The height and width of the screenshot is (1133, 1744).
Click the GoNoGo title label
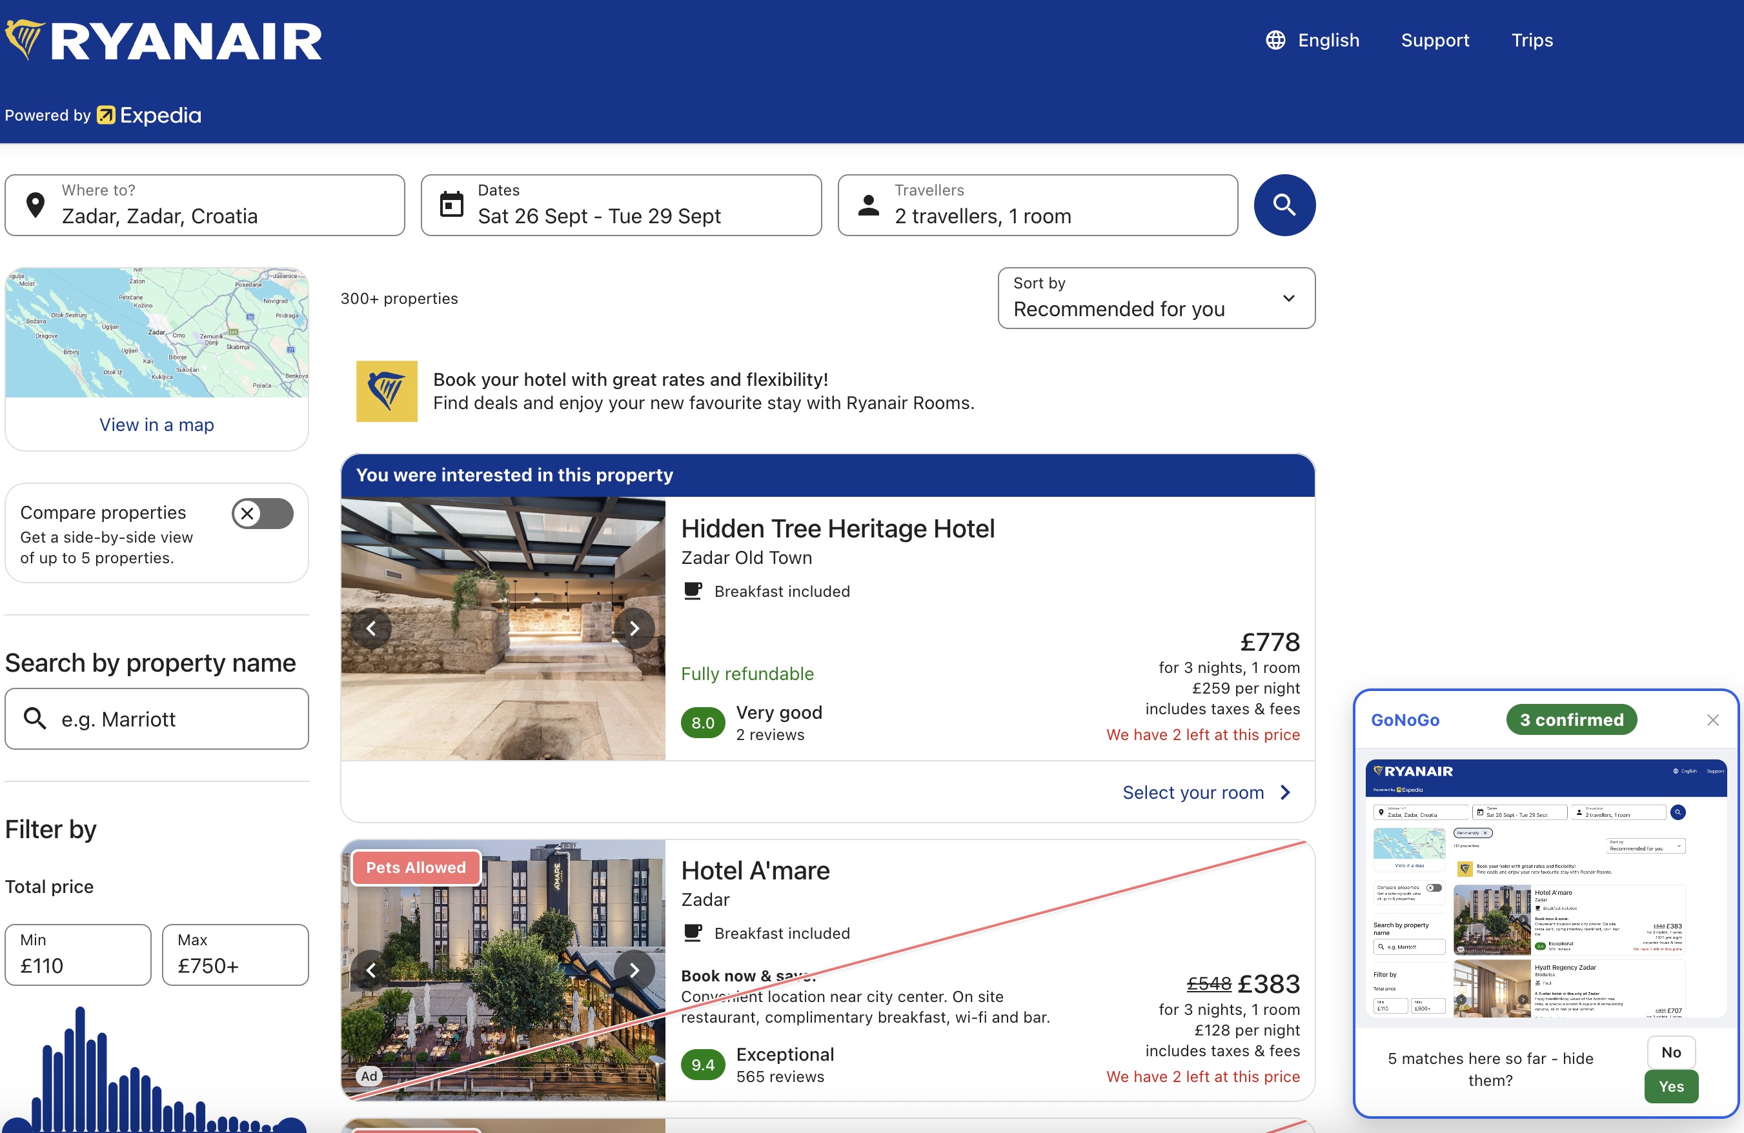click(1404, 720)
